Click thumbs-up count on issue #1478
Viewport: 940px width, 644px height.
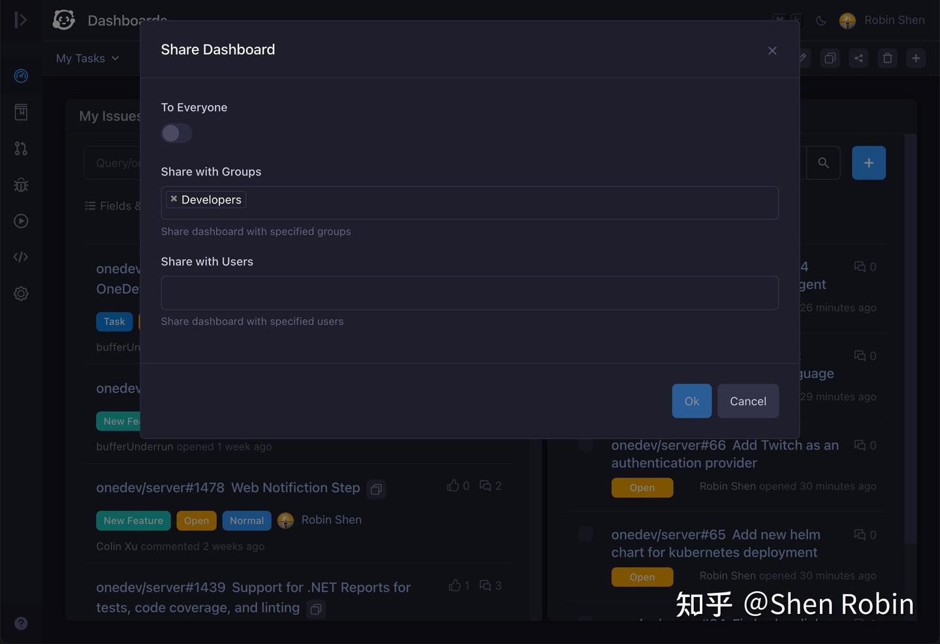pos(458,485)
